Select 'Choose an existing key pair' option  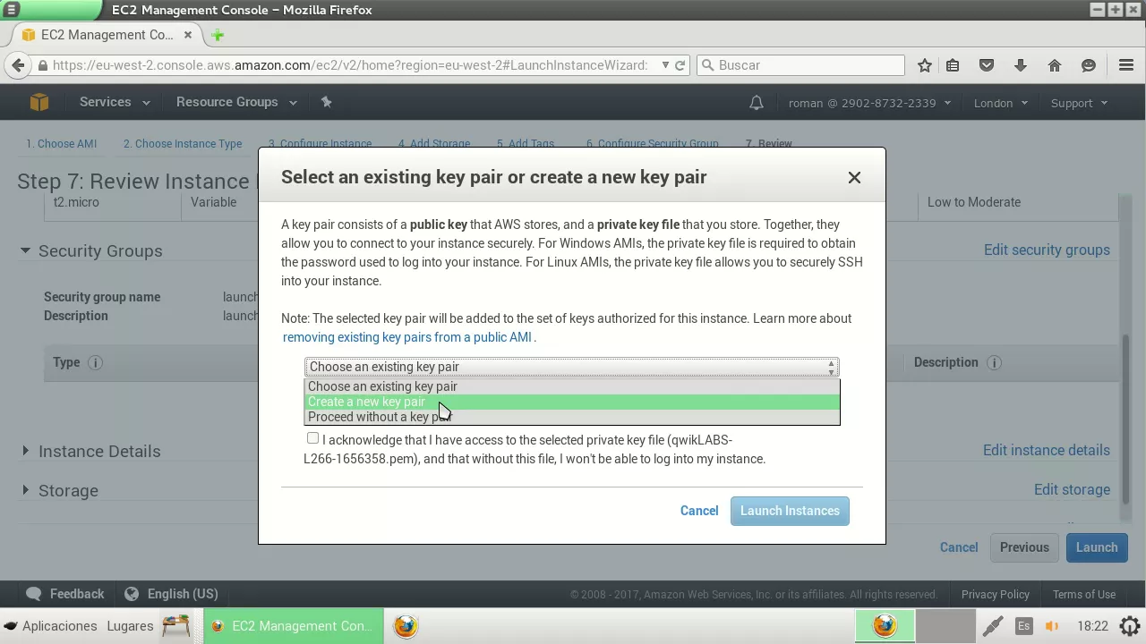point(571,386)
